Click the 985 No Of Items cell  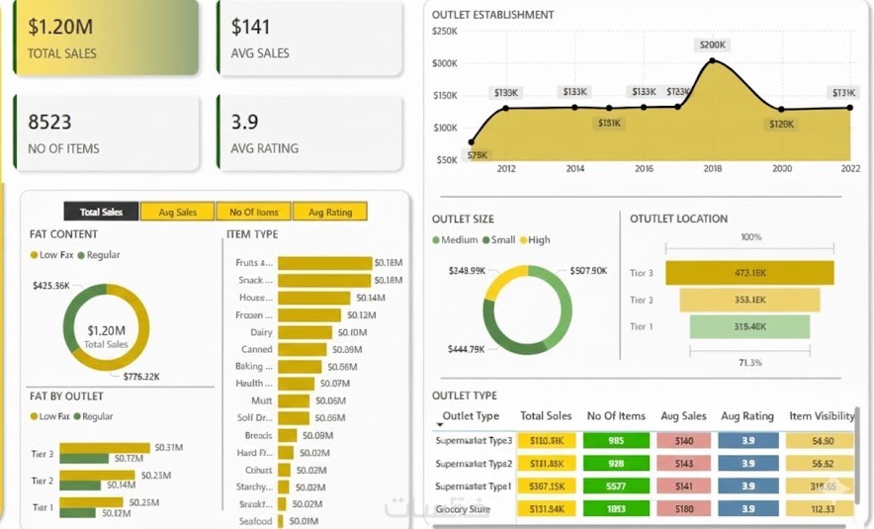click(616, 440)
